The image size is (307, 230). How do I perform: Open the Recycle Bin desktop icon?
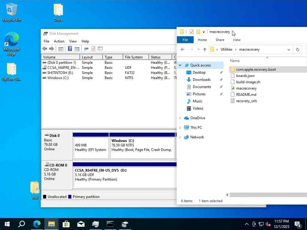12,12
